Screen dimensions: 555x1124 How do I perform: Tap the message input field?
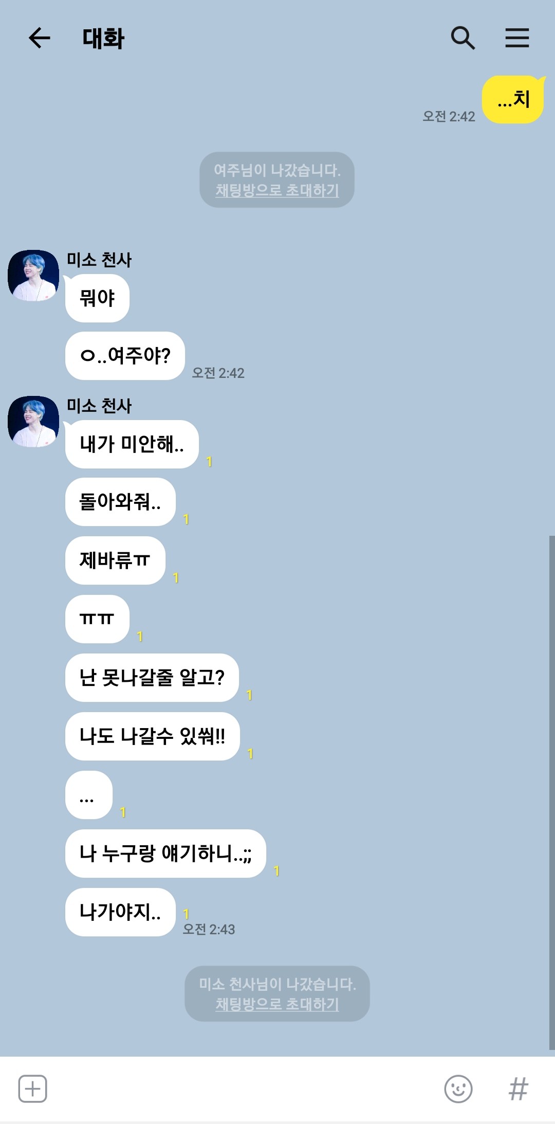tap(244, 1089)
